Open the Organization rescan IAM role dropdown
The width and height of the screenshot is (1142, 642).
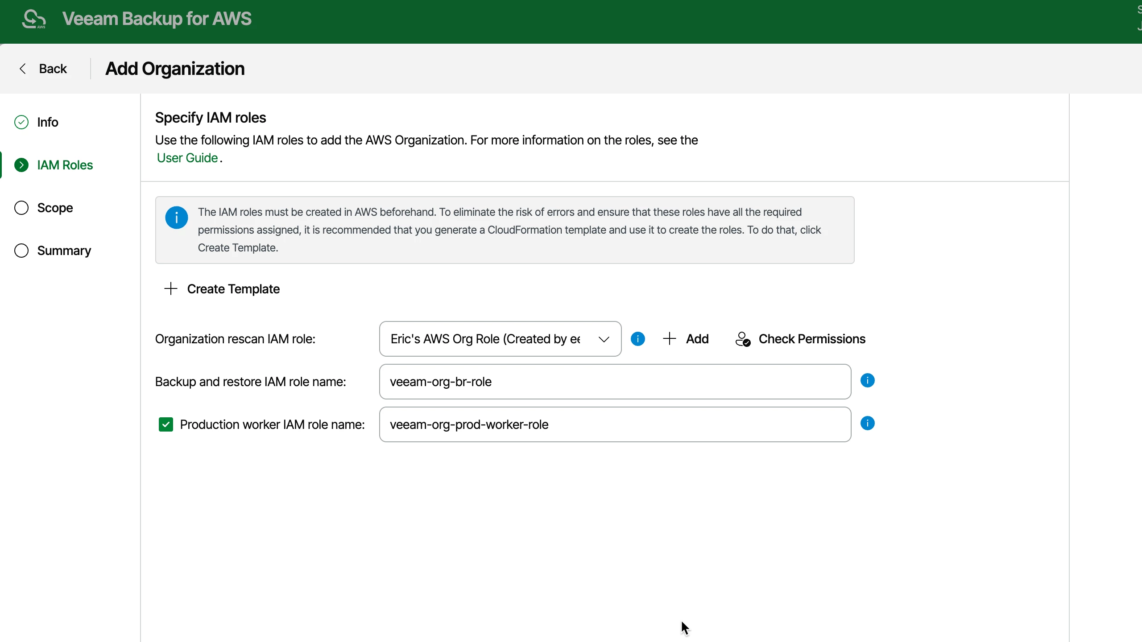[500, 339]
